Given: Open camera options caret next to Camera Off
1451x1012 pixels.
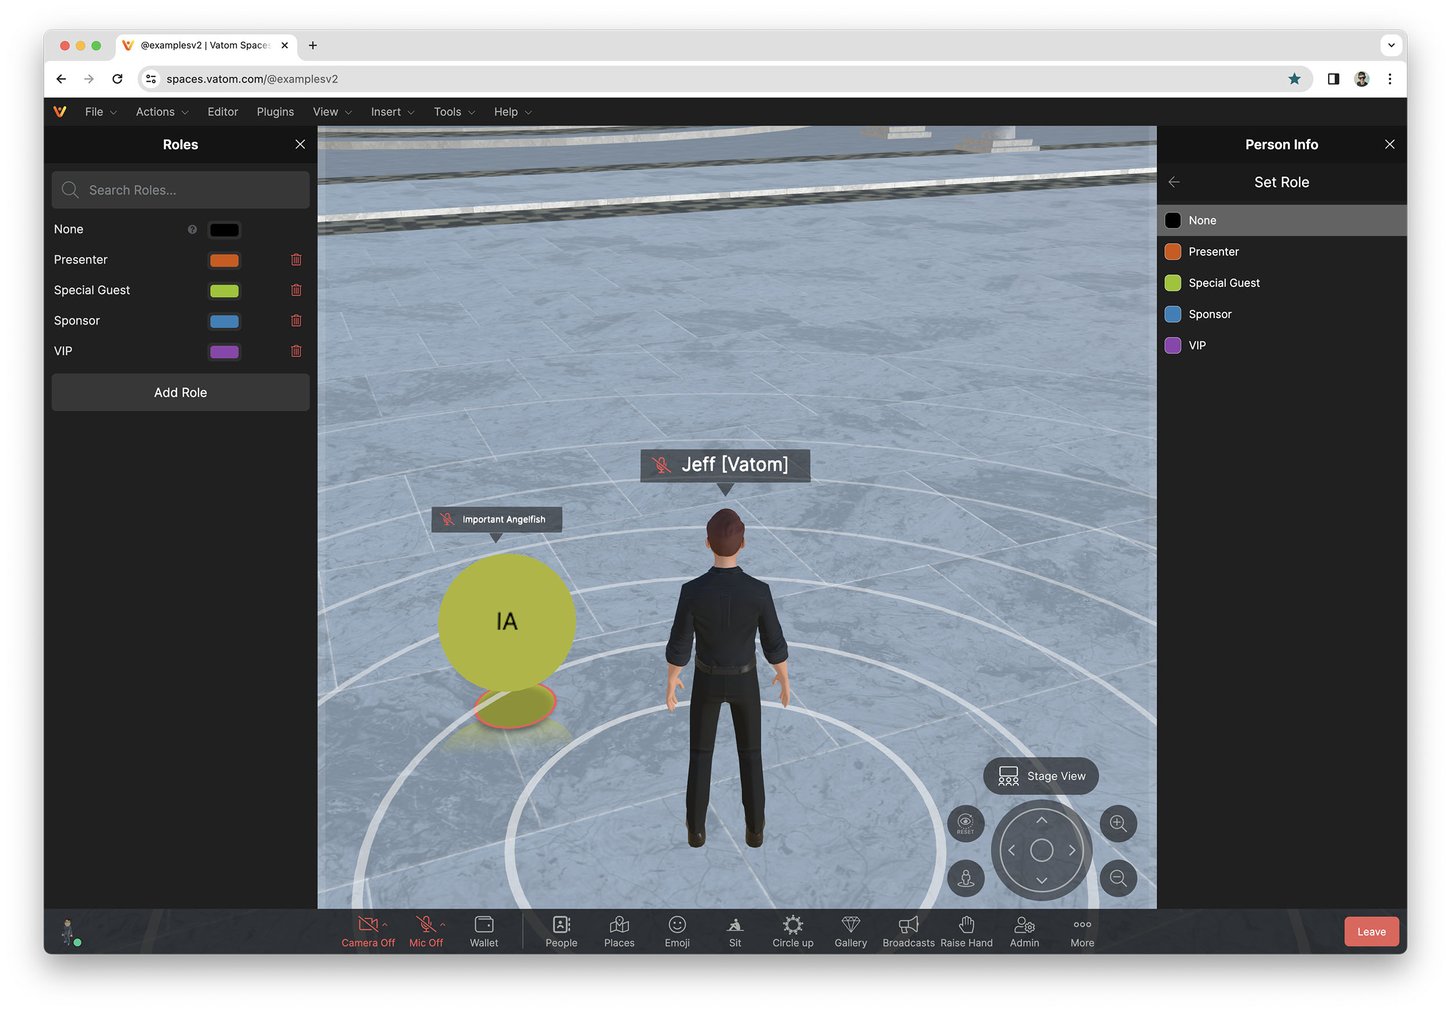Looking at the screenshot, I should 385,924.
